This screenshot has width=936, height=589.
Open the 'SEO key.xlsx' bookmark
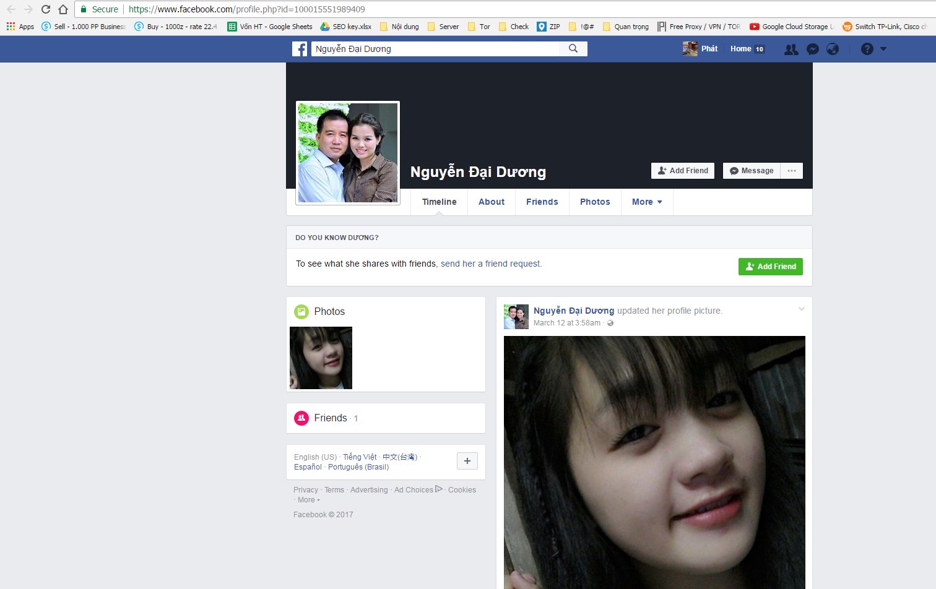click(346, 27)
